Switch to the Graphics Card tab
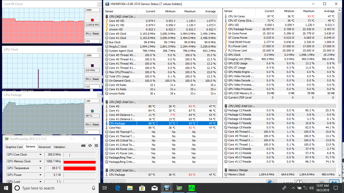The height and width of the screenshot is (193, 344). tap(14, 147)
